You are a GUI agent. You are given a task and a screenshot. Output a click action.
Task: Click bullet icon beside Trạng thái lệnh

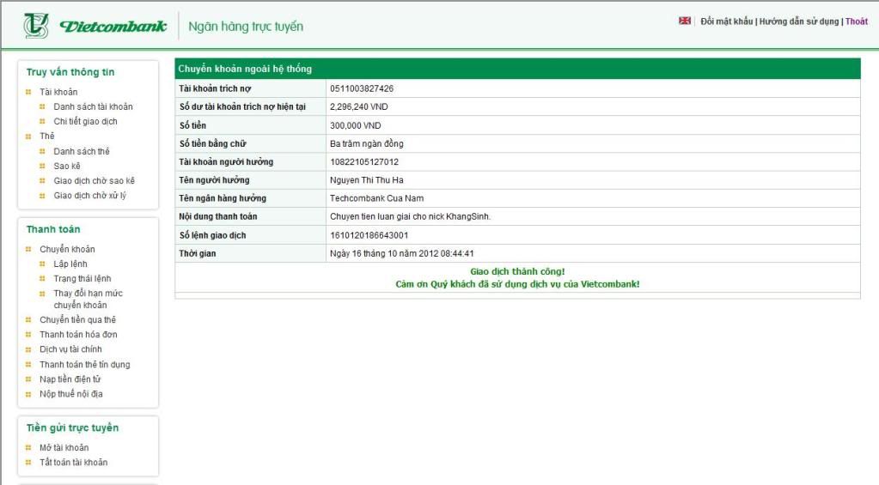tap(42, 278)
